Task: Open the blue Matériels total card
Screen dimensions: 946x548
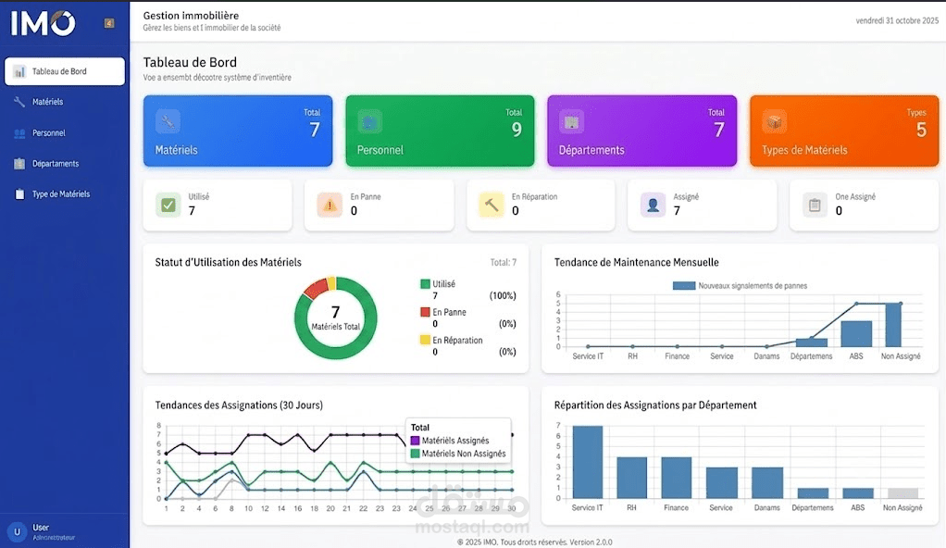Action: [238, 131]
